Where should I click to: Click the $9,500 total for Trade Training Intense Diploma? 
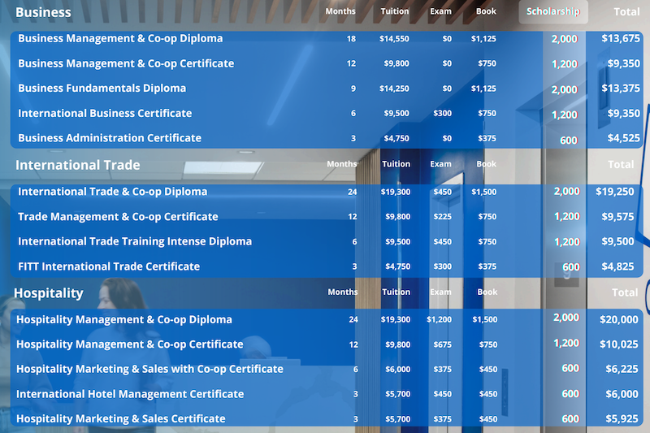[x=617, y=241]
